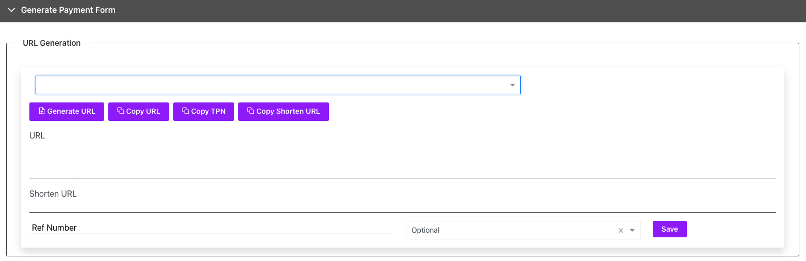Click the file icon on Generate URL

[42, 111]
